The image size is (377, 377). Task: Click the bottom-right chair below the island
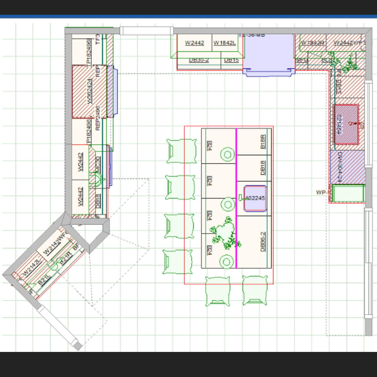tap(255, 290)
